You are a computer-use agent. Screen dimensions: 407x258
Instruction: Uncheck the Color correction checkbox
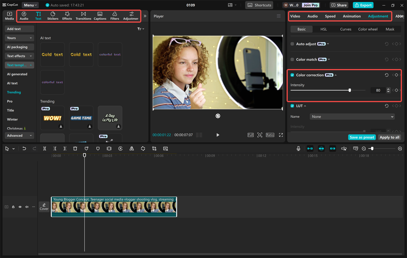pos(292,75)
